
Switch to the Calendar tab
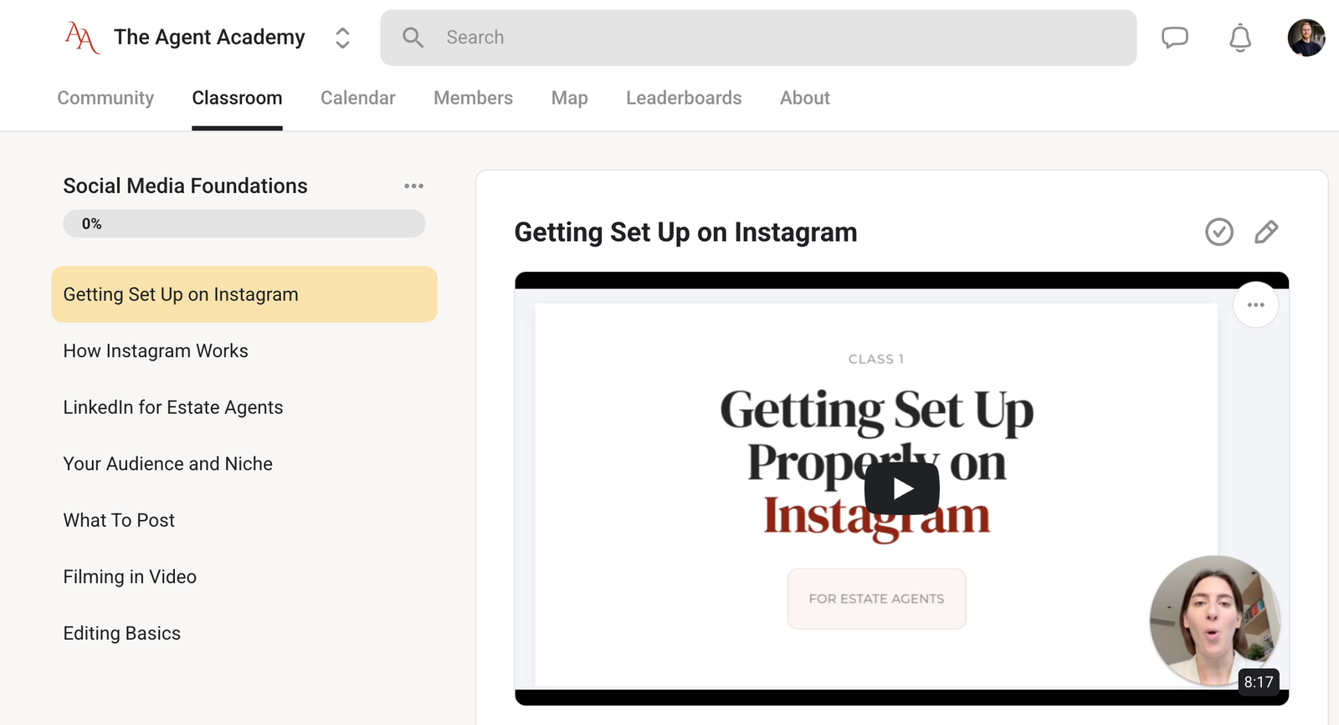pos(358,98)
